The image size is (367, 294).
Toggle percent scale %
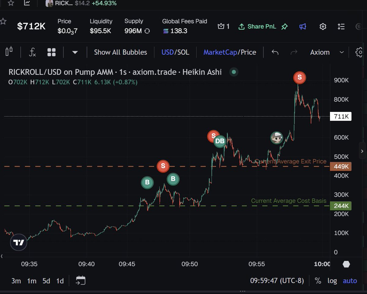[x=318, y=281]
